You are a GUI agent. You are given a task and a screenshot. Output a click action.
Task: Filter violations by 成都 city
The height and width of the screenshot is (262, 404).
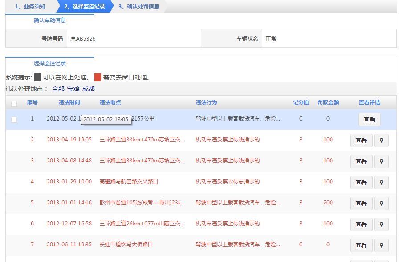click(x=88, y=89)
